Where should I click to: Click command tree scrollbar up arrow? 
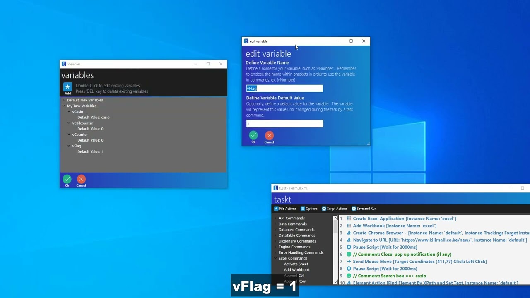click(335, 218)
